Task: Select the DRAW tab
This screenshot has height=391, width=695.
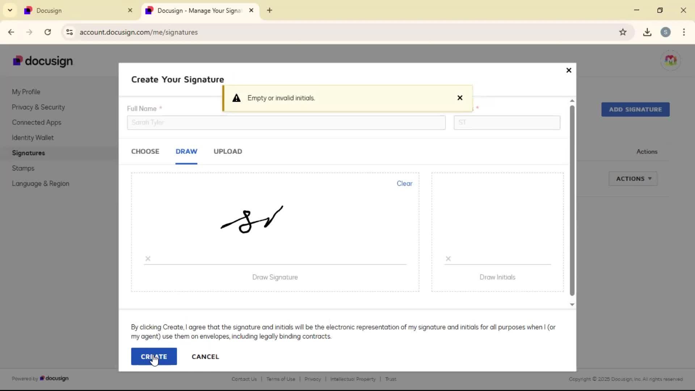Action: 186,151
